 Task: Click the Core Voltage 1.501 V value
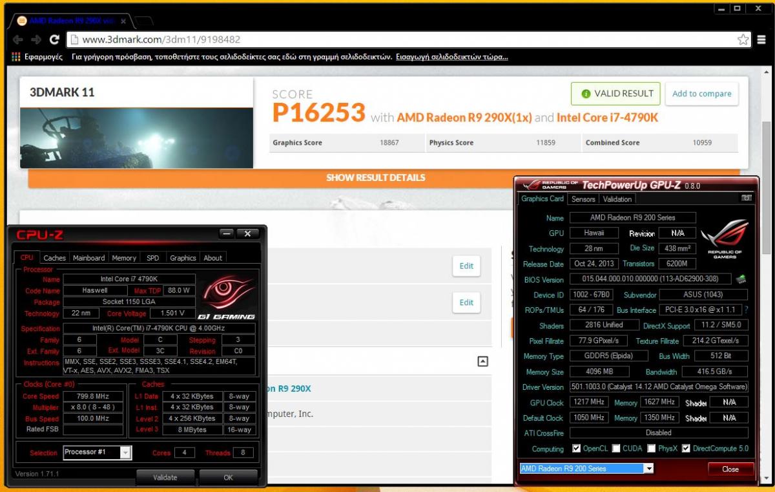[172, 313]
